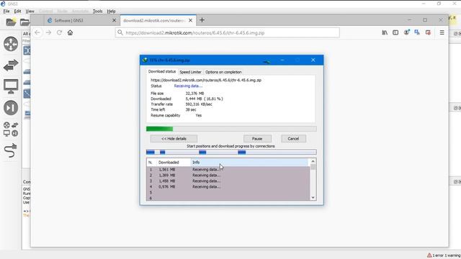Open GNS3 switches device category icon
The width and height of the screenshot is (461, 259).
(11, 65)
